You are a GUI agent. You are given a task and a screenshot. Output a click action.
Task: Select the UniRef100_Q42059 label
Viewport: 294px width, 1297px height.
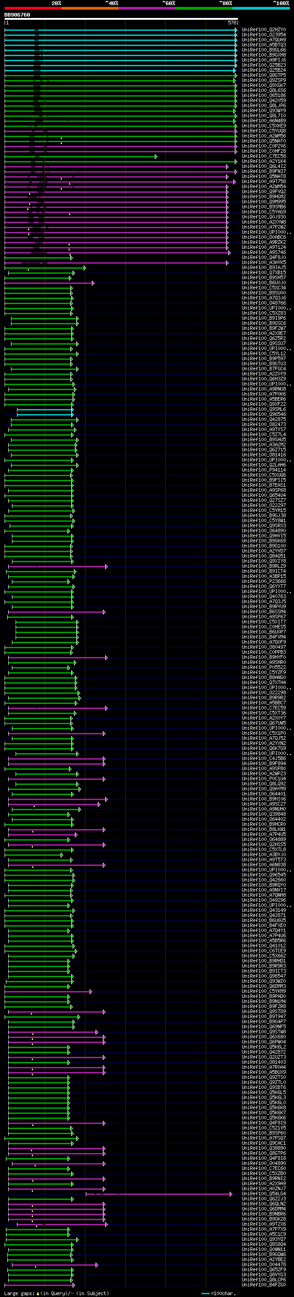pos(264,100)
